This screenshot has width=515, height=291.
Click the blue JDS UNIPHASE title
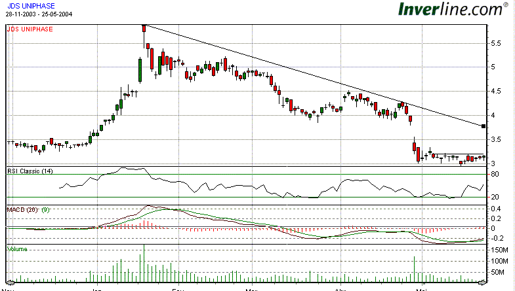pos(31,6)
